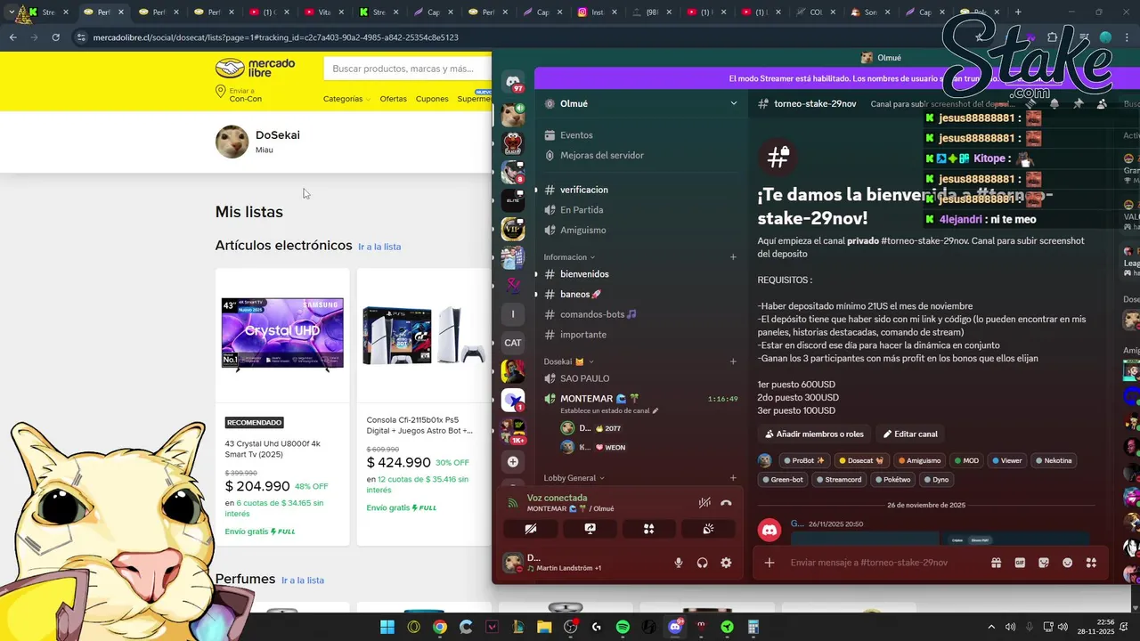Click Ir a la lista for Perfumes

point(303,580)
